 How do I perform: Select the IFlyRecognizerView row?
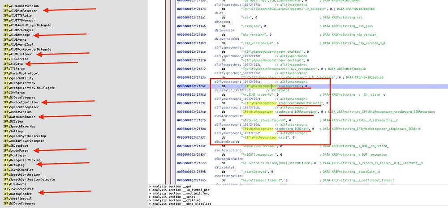[19, 83]
